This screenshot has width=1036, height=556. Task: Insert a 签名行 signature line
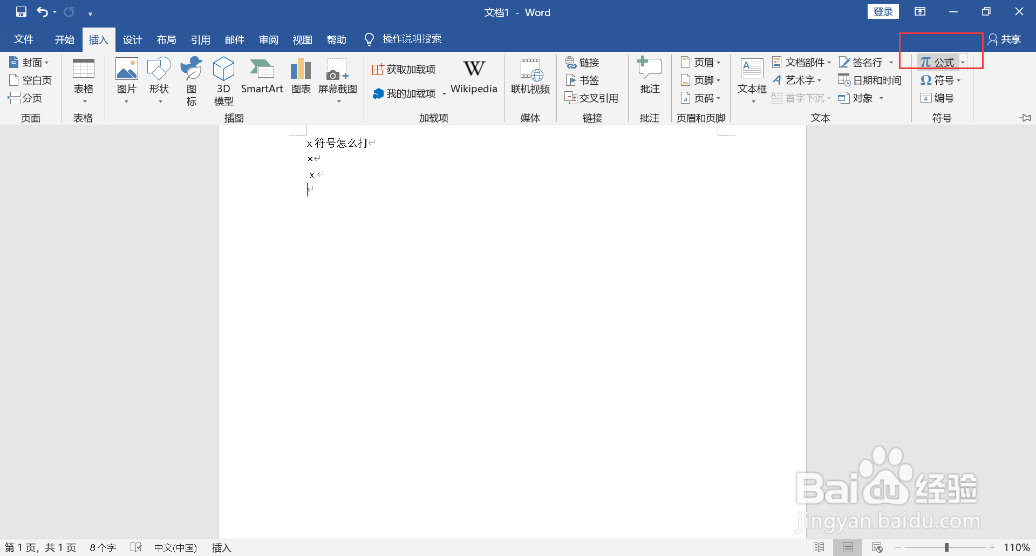pyautogui.click(x=861, y=63)
